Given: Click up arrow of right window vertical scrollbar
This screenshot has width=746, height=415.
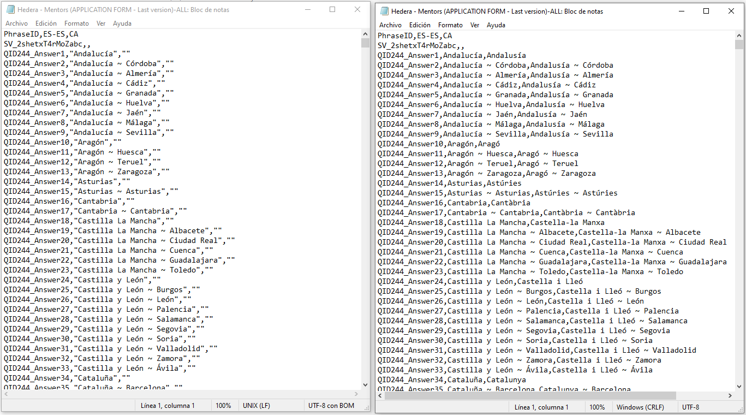Looking at the screenshot, I should click(x=739, y=35).
